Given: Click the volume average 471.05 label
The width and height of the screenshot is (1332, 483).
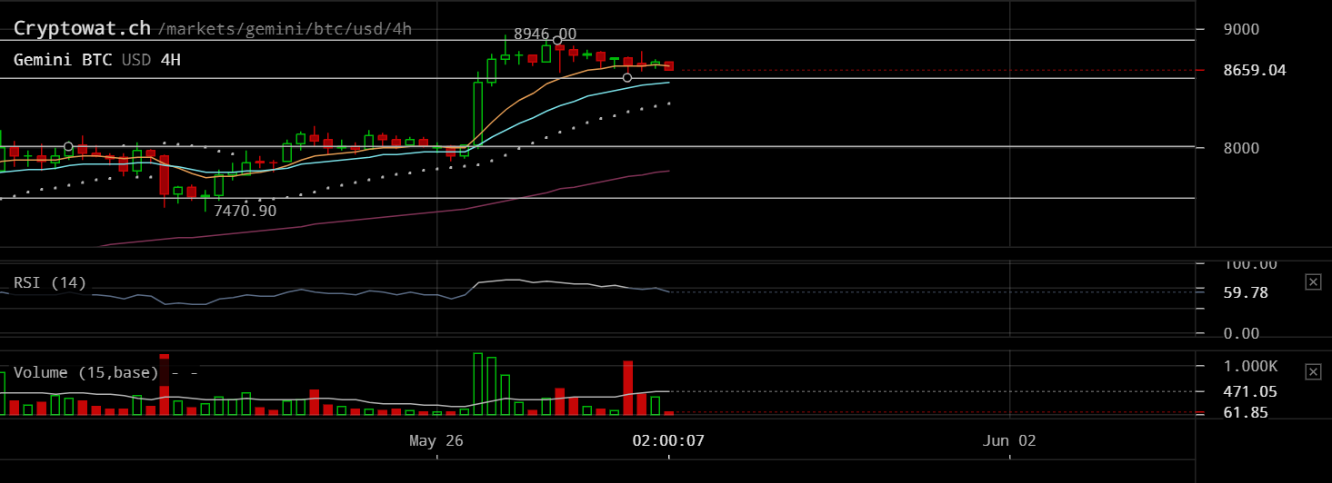Looking at the screenshot, I should [1250, 391].
